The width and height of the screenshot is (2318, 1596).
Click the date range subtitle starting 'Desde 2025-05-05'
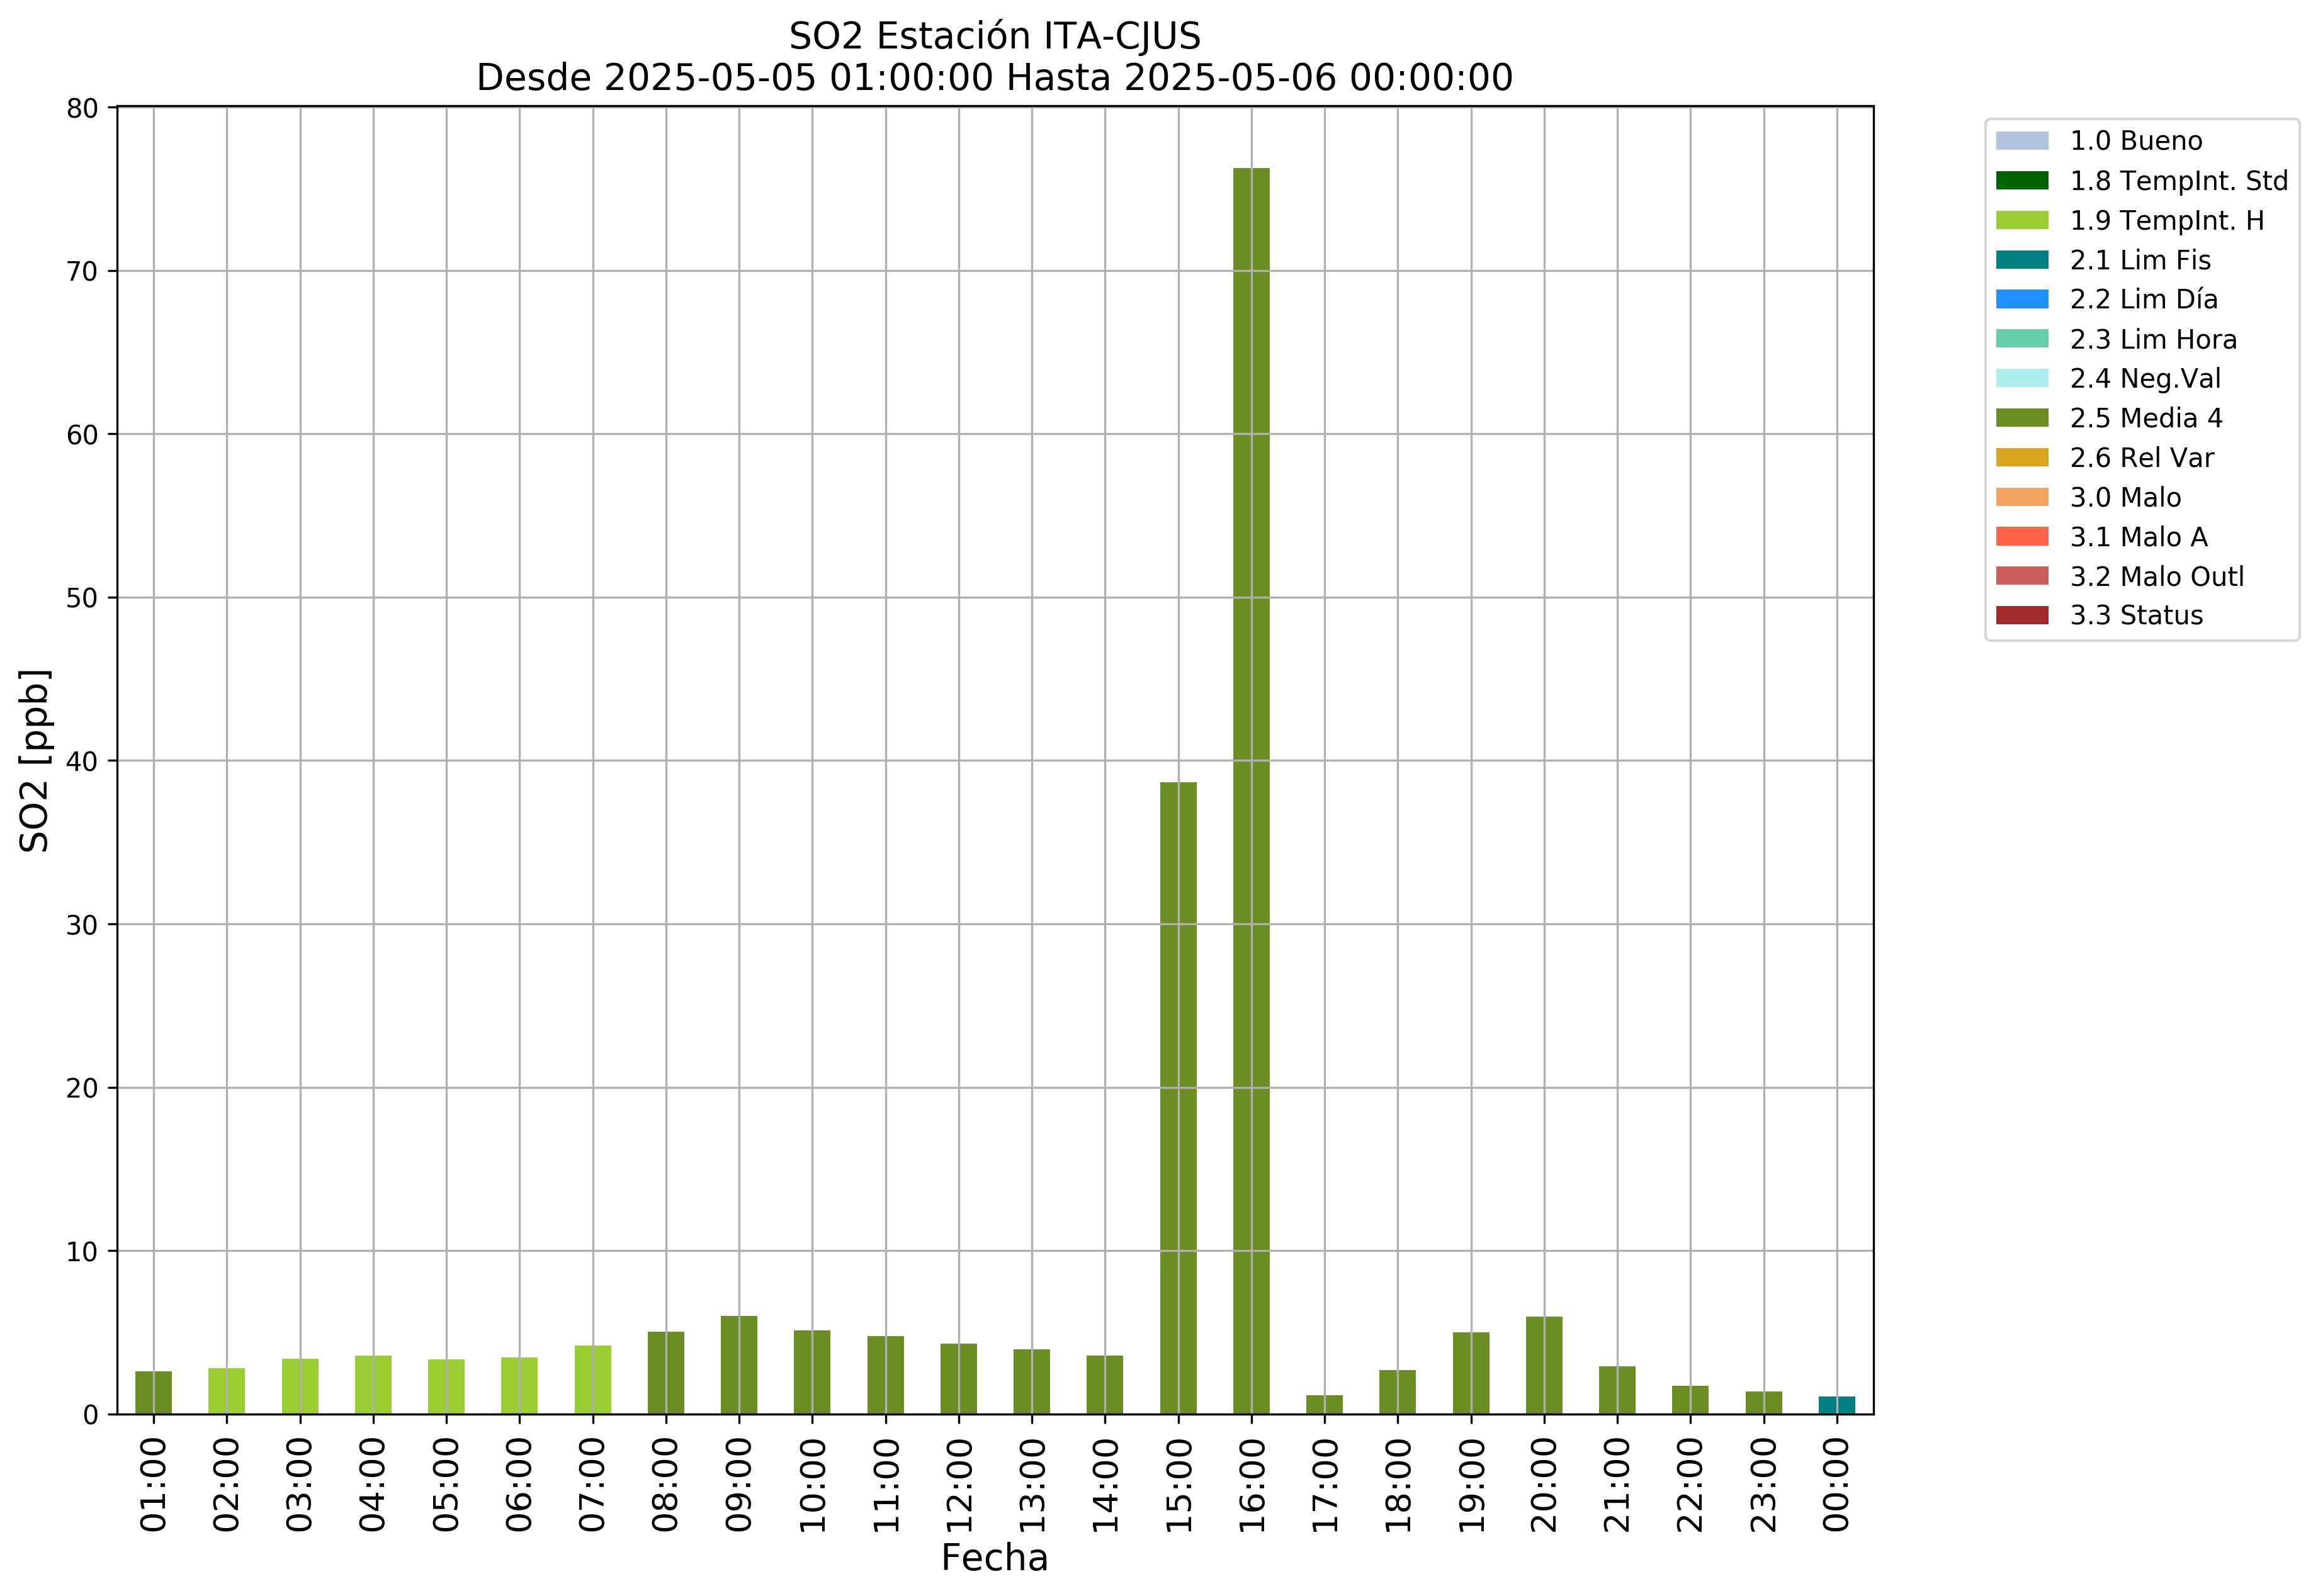click(x=995, y=77)
